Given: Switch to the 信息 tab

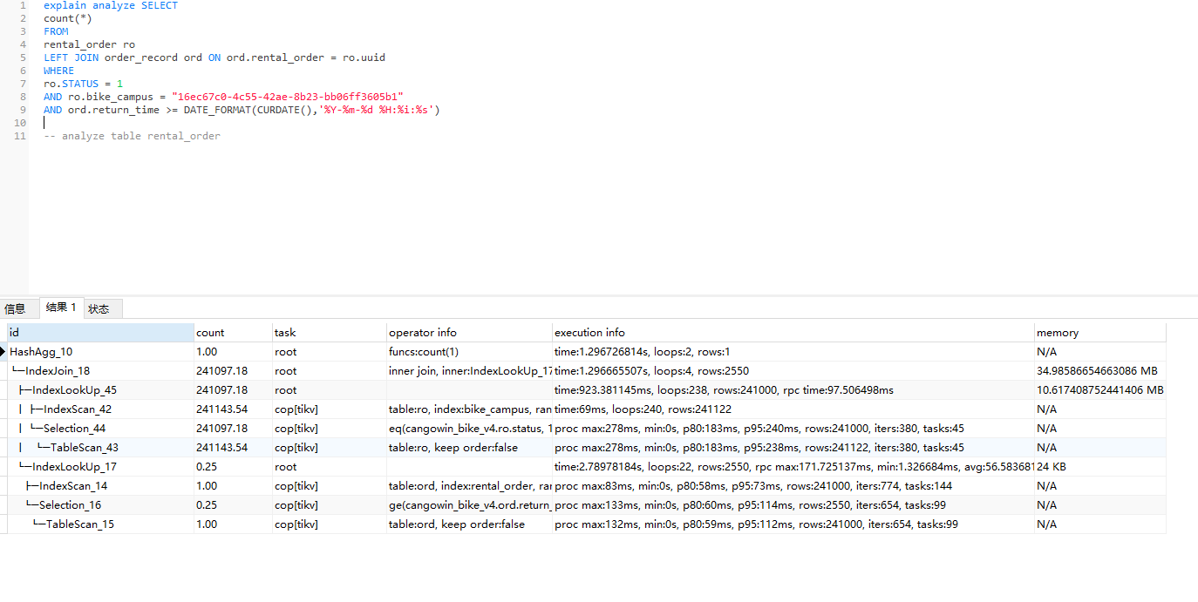Looking at the screenshot, I should pyautogui.click(x=16, y=308).
